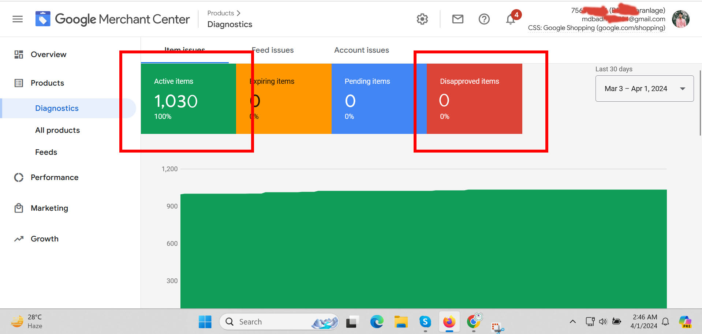Click the Products breadcrumb link
Screen dimensions: 702x334
[221, 13]
